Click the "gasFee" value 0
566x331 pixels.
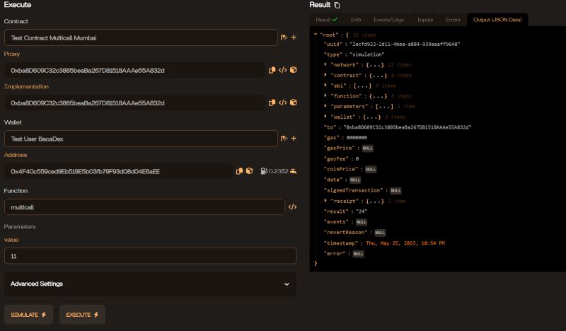[357, 158]
